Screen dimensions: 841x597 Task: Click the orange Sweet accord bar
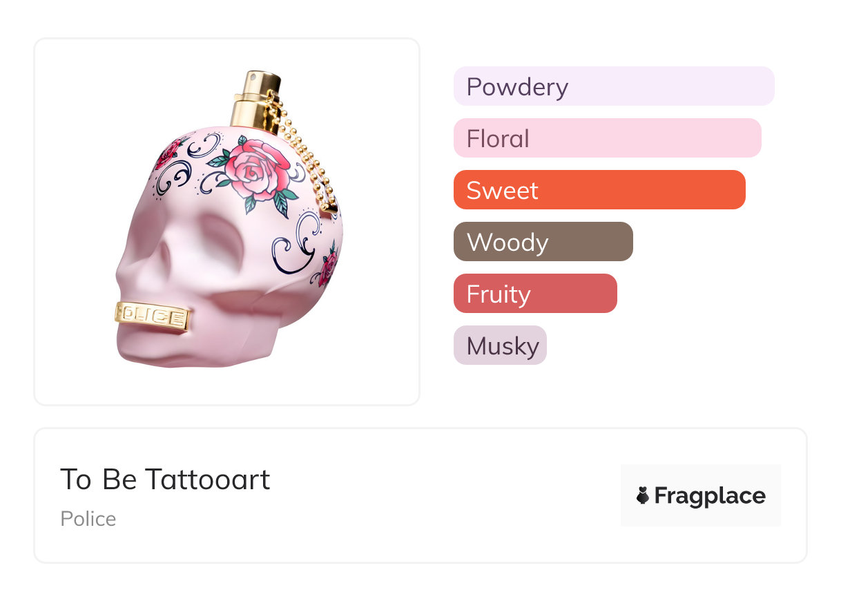coord(599,190)
